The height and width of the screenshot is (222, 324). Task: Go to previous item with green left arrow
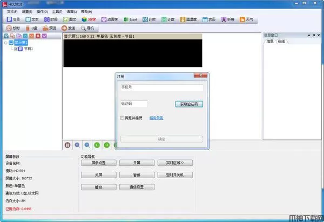[x=97, y=145]
